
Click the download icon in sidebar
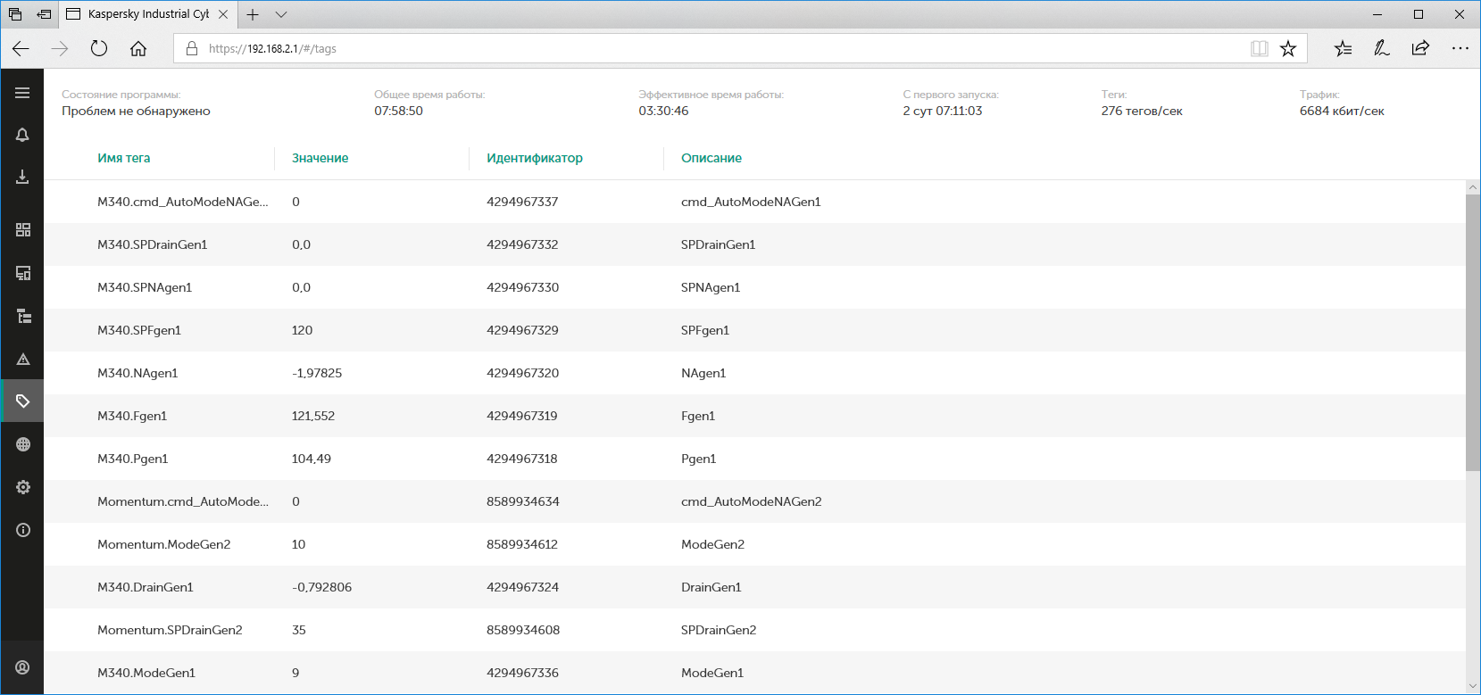pos(22,178)
